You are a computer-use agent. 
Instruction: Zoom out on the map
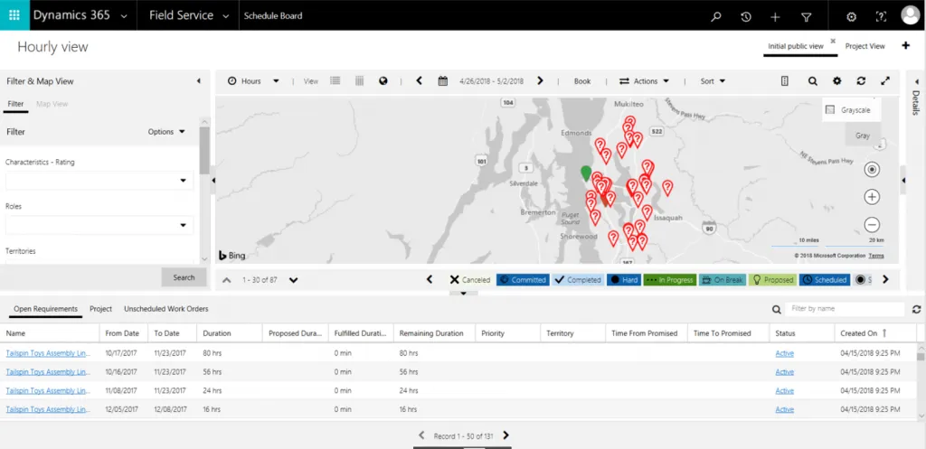click(872, 225)
